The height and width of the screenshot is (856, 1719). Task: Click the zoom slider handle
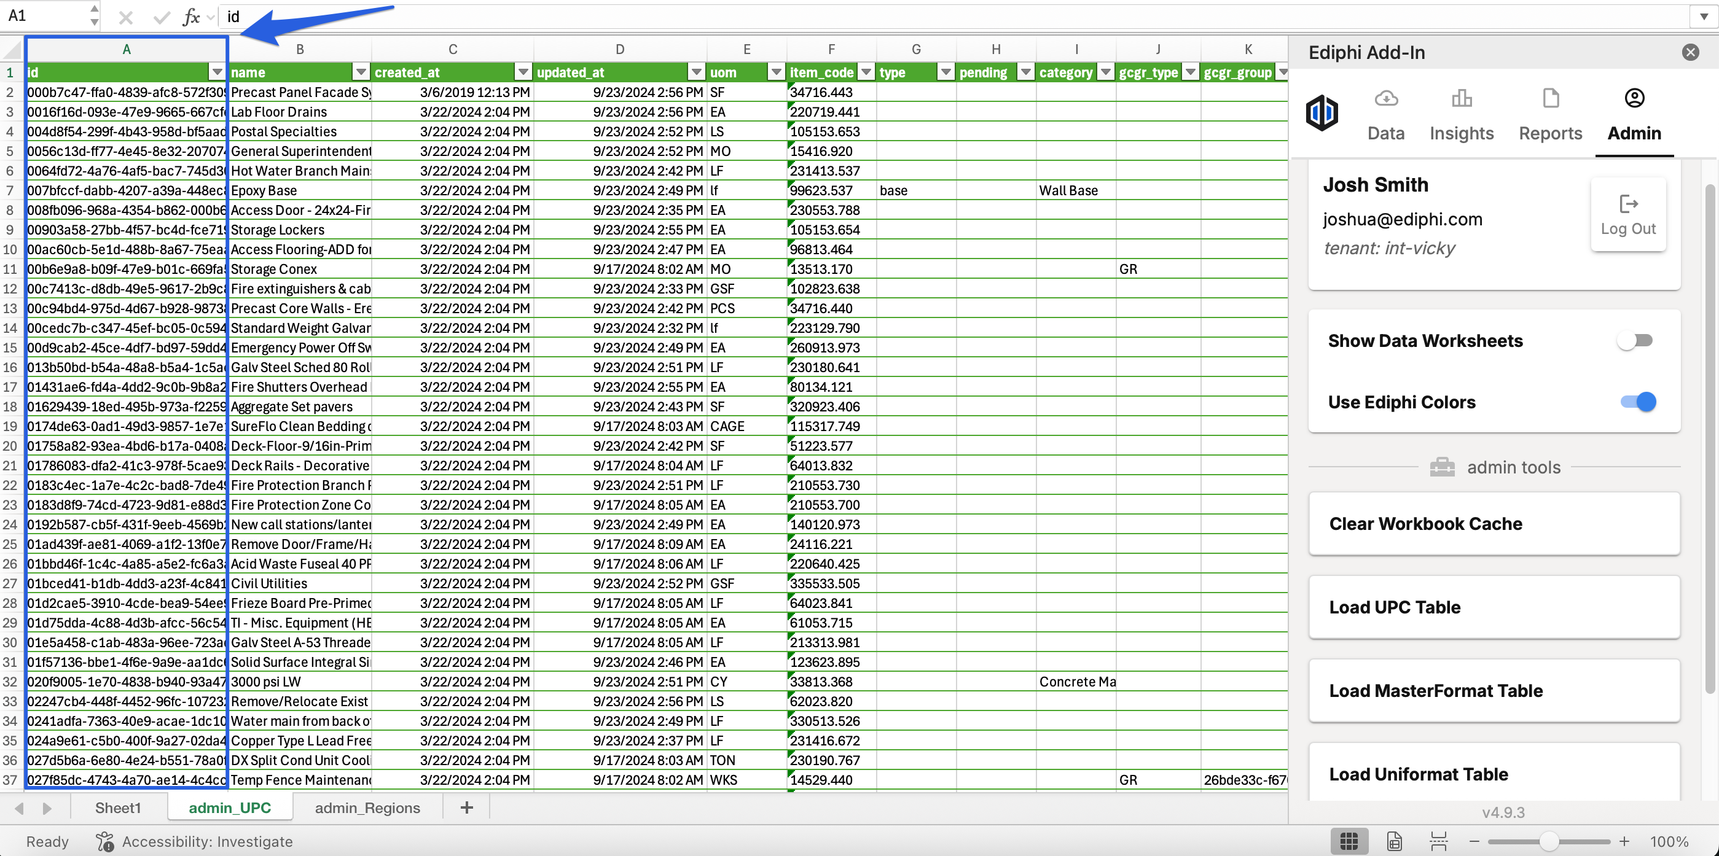pos(1548,841)
